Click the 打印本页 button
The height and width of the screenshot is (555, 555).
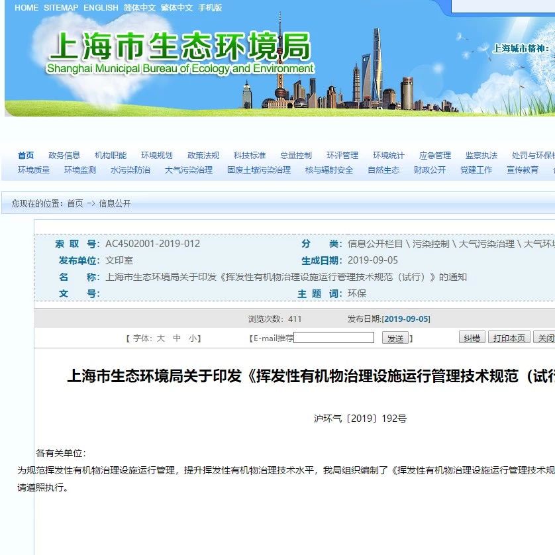tap(509, 338)
